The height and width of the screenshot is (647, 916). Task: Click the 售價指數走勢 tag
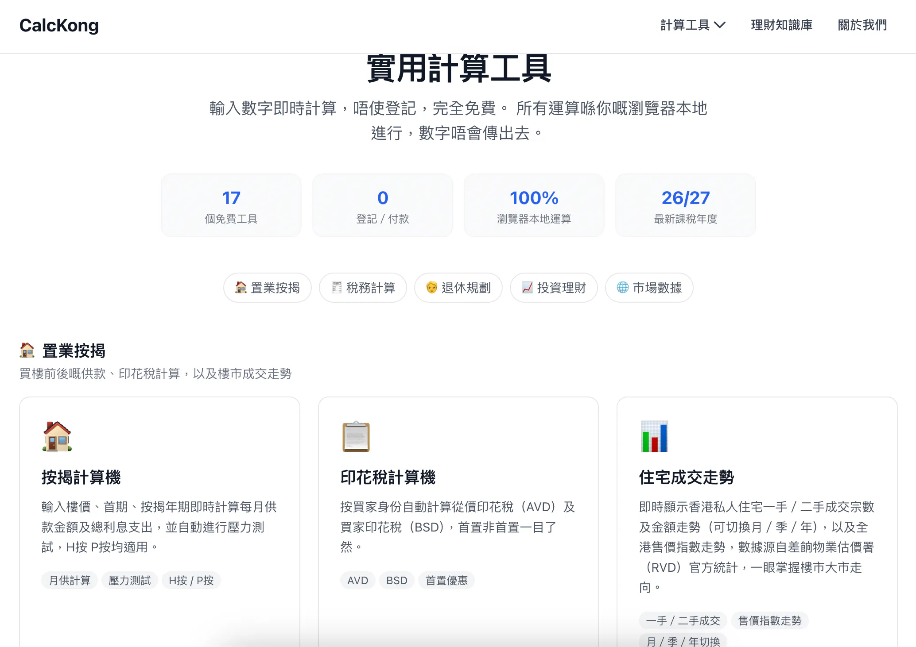770,620
